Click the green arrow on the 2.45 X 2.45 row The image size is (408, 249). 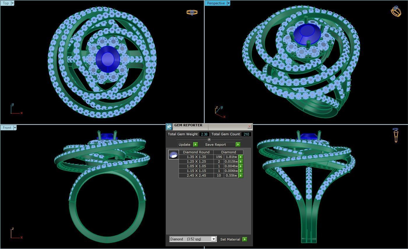point(241,175)
